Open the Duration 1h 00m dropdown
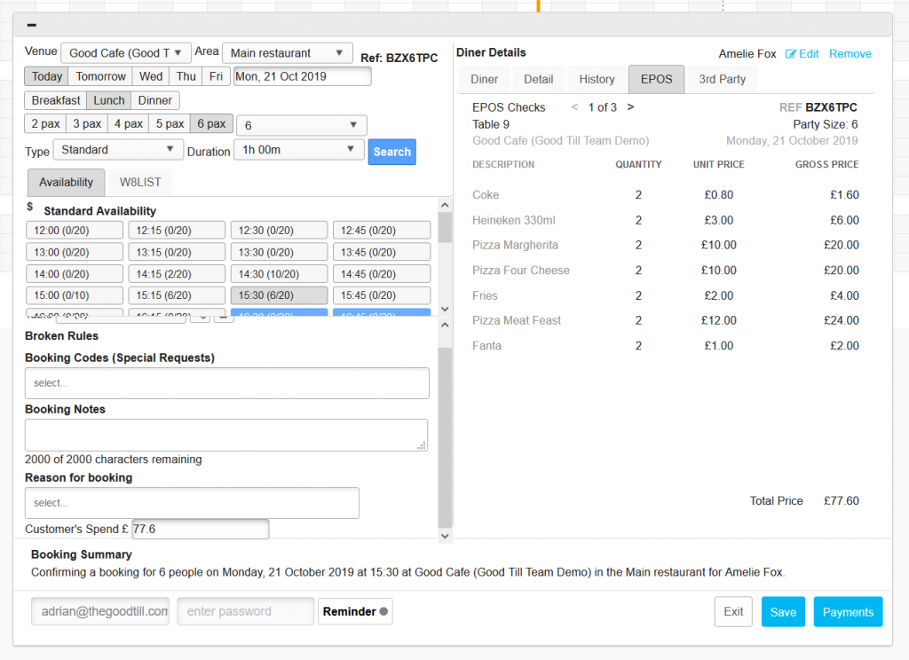Viewport: 909px width, 660px height. point(299,150)
